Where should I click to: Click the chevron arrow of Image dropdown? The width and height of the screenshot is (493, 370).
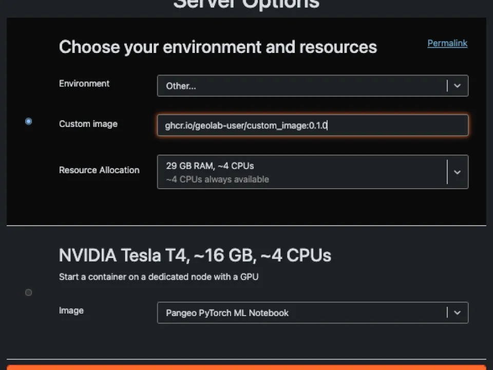pyautogui.click(x=458, y=313)
